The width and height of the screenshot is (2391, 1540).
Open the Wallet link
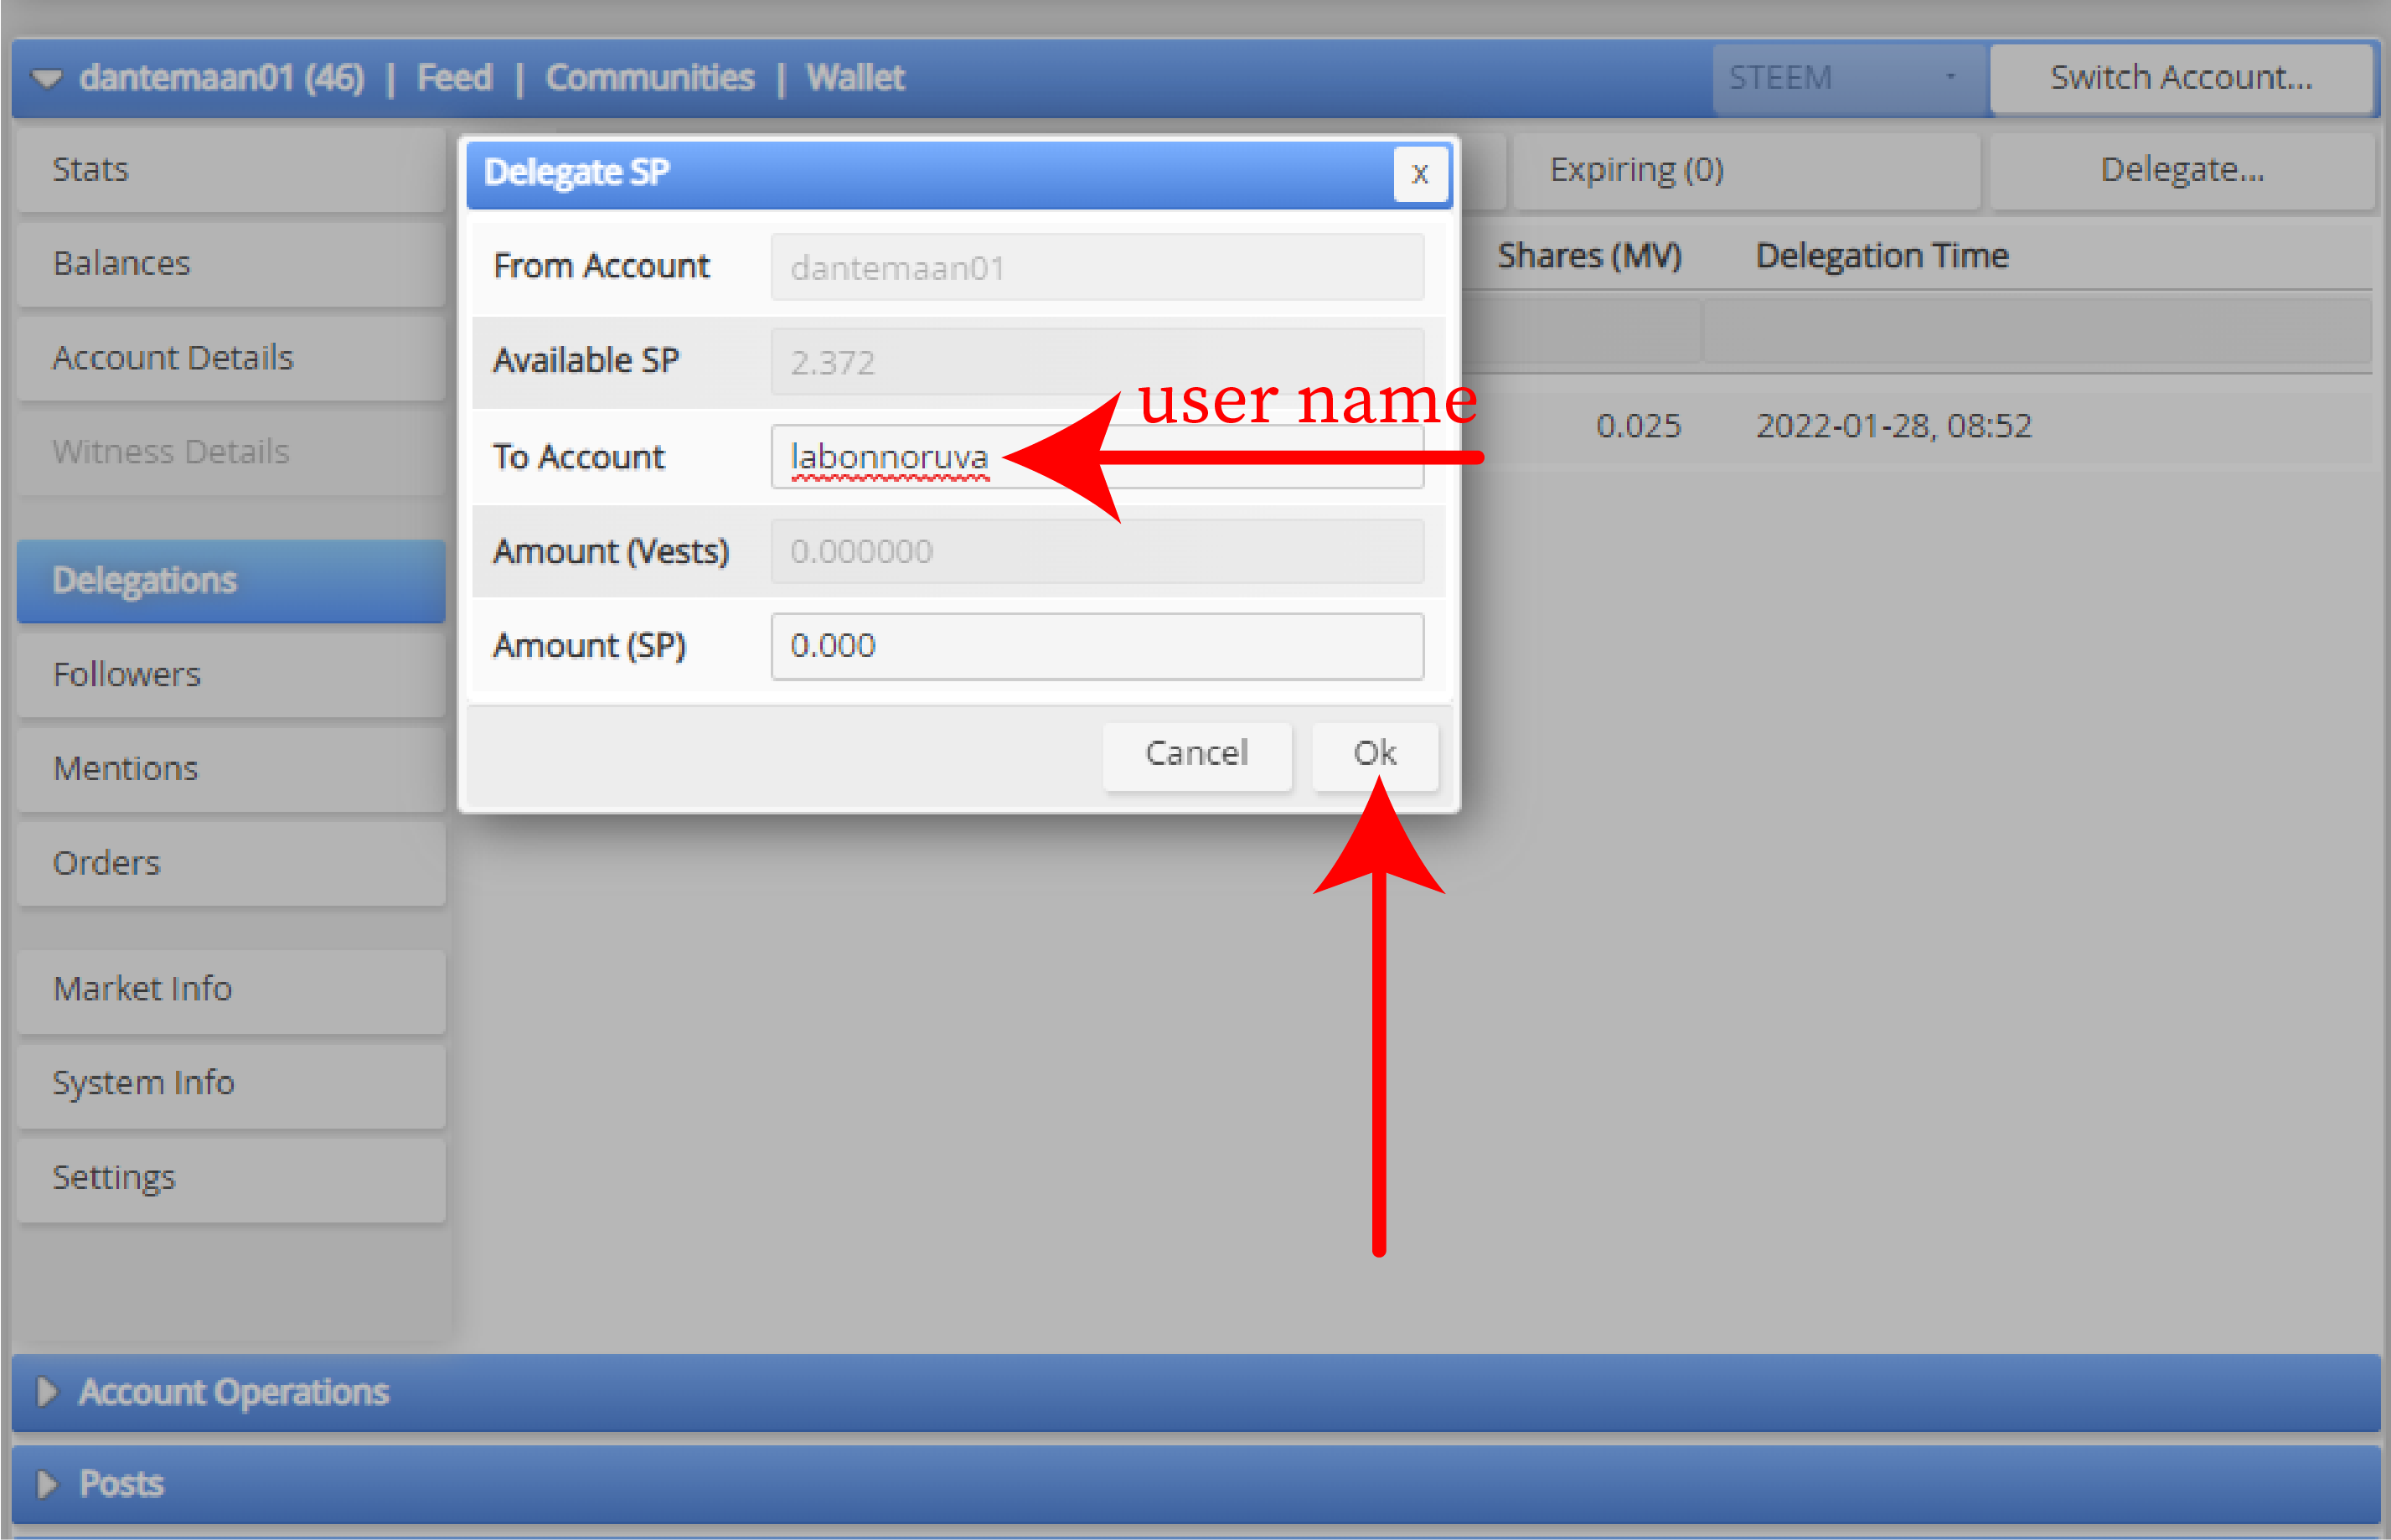[855, 78]
